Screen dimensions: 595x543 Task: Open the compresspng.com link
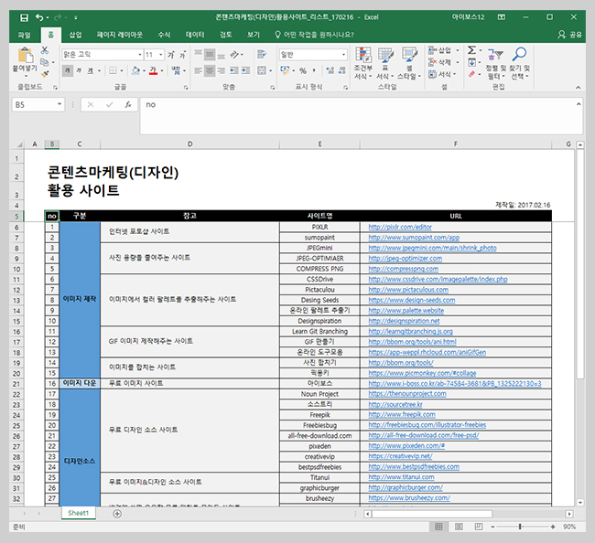(x=404, y=269)
